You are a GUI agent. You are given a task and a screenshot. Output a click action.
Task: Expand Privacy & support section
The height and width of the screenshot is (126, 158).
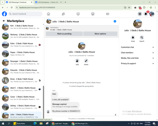[137, 63]
